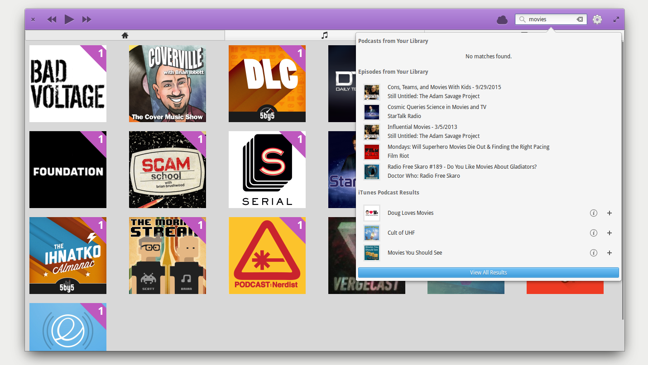This screenshot has width=648, height=365.
Task: Show info for Doug Loves Movies
Action: [x=593, y=213]
